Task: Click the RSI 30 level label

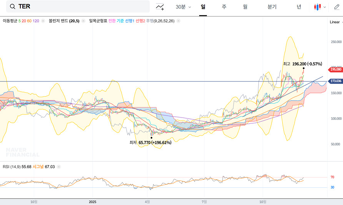Action: pyautogui.click(x=332, y=187)
